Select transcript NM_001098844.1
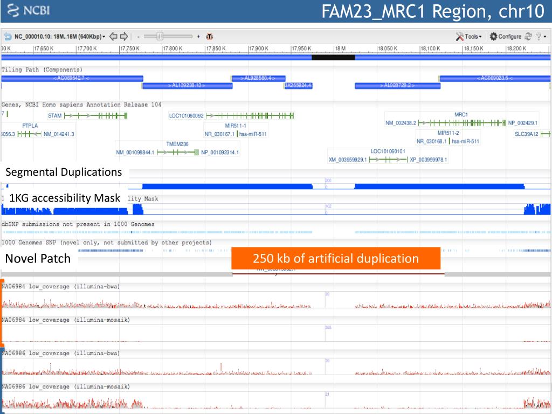 tap(135, 153)
